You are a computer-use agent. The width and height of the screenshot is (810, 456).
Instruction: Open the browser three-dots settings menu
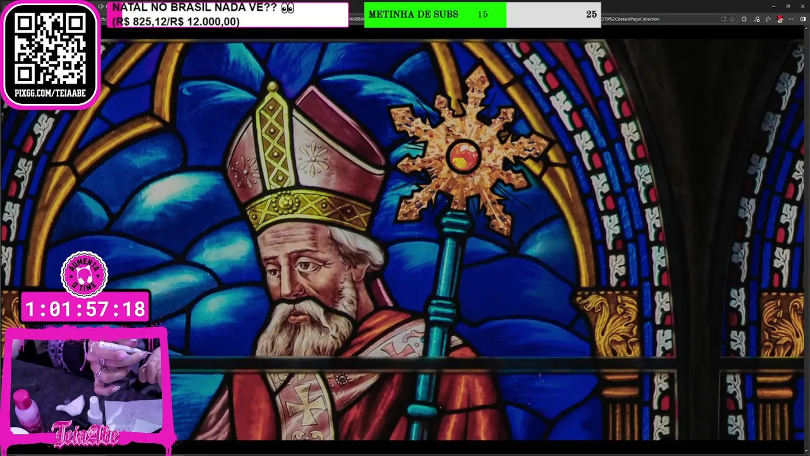pyautogui.click(x=791, y=19)
